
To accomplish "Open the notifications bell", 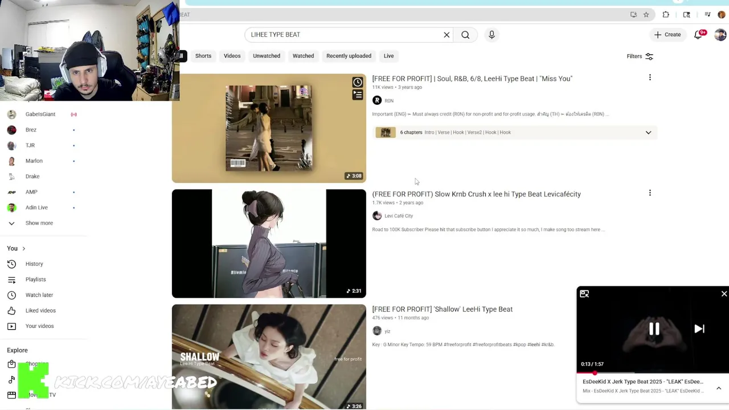I will (699, 35).
